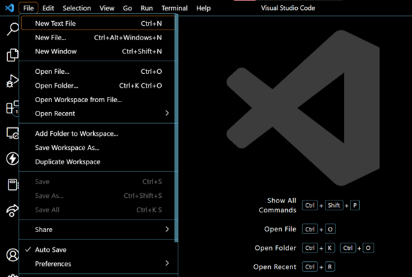Open the notebook-style activity bar icon
412x277 pixels.
(13, 184)
